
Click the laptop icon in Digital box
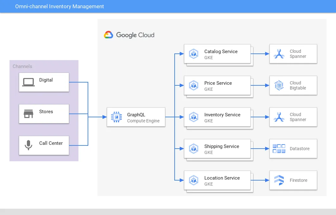tap(28, 82)
